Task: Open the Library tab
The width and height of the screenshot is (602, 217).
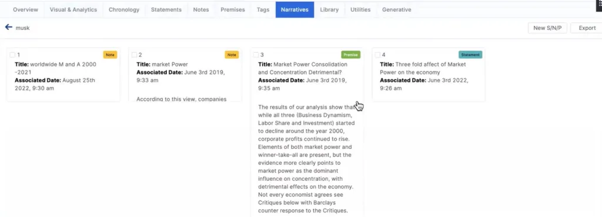Action: pos(329,9)
